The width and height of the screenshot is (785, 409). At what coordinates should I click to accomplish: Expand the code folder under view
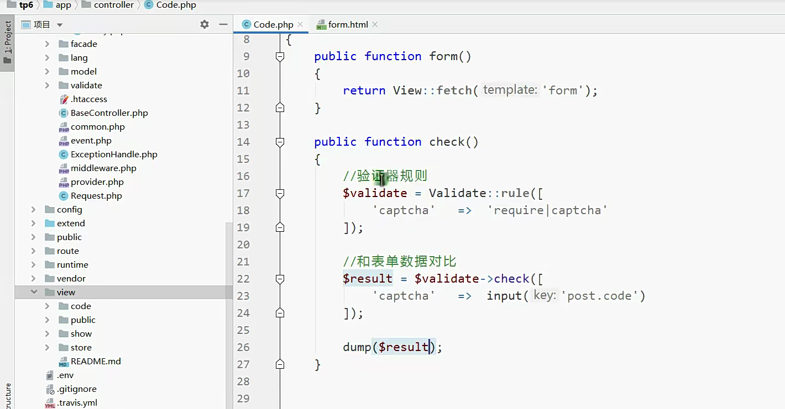48,306
